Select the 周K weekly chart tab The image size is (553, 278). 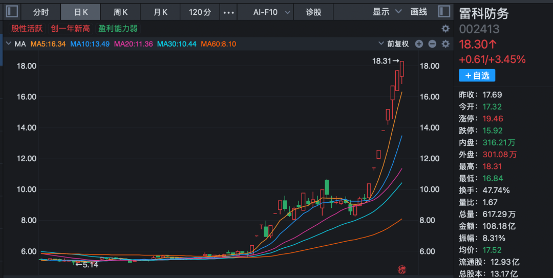pos(121,12)
